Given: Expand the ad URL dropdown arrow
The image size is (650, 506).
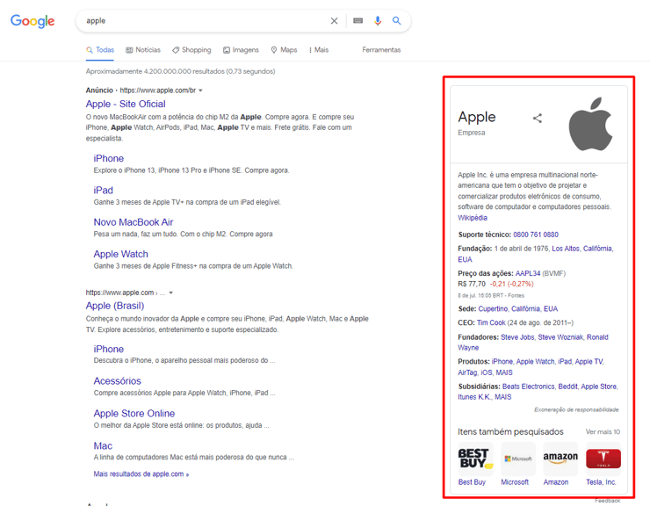Looking at the screenshot, I should pyautogui.click(x=200, y=90).
